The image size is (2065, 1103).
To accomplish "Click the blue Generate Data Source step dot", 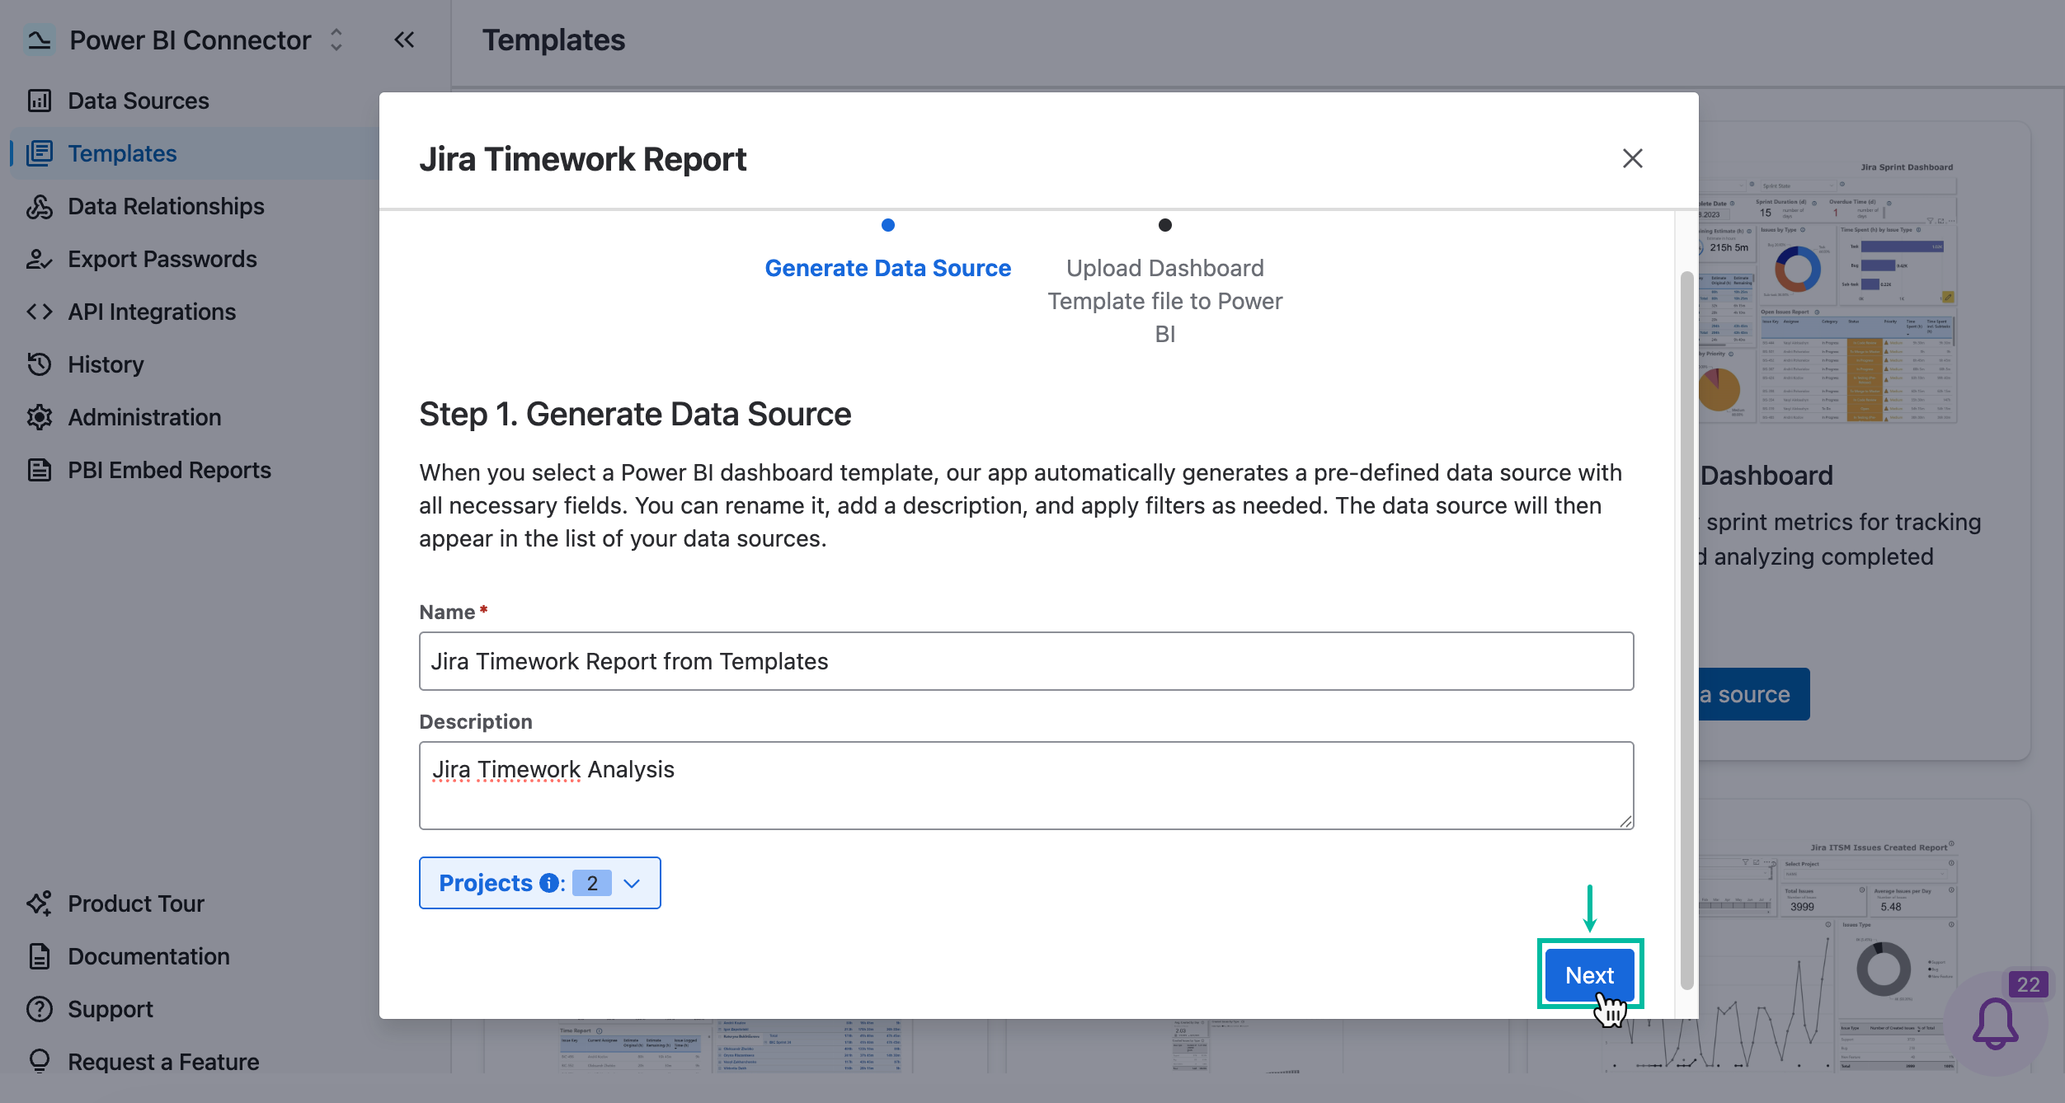I will pos(888,225).
